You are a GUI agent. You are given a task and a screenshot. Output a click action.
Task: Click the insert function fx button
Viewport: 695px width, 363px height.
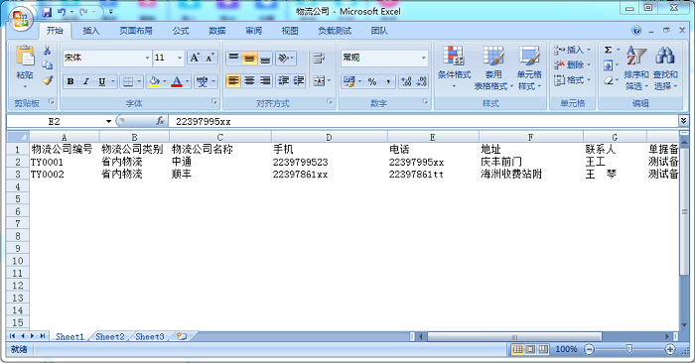point(160,121)
